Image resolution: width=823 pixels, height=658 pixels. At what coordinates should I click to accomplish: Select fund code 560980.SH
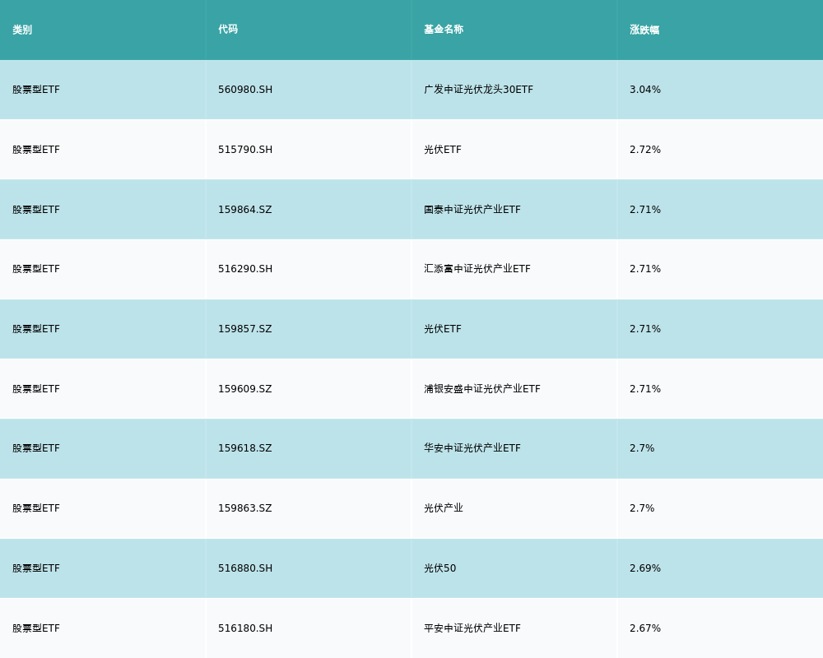pyautogui.click(x=245, y=90)
